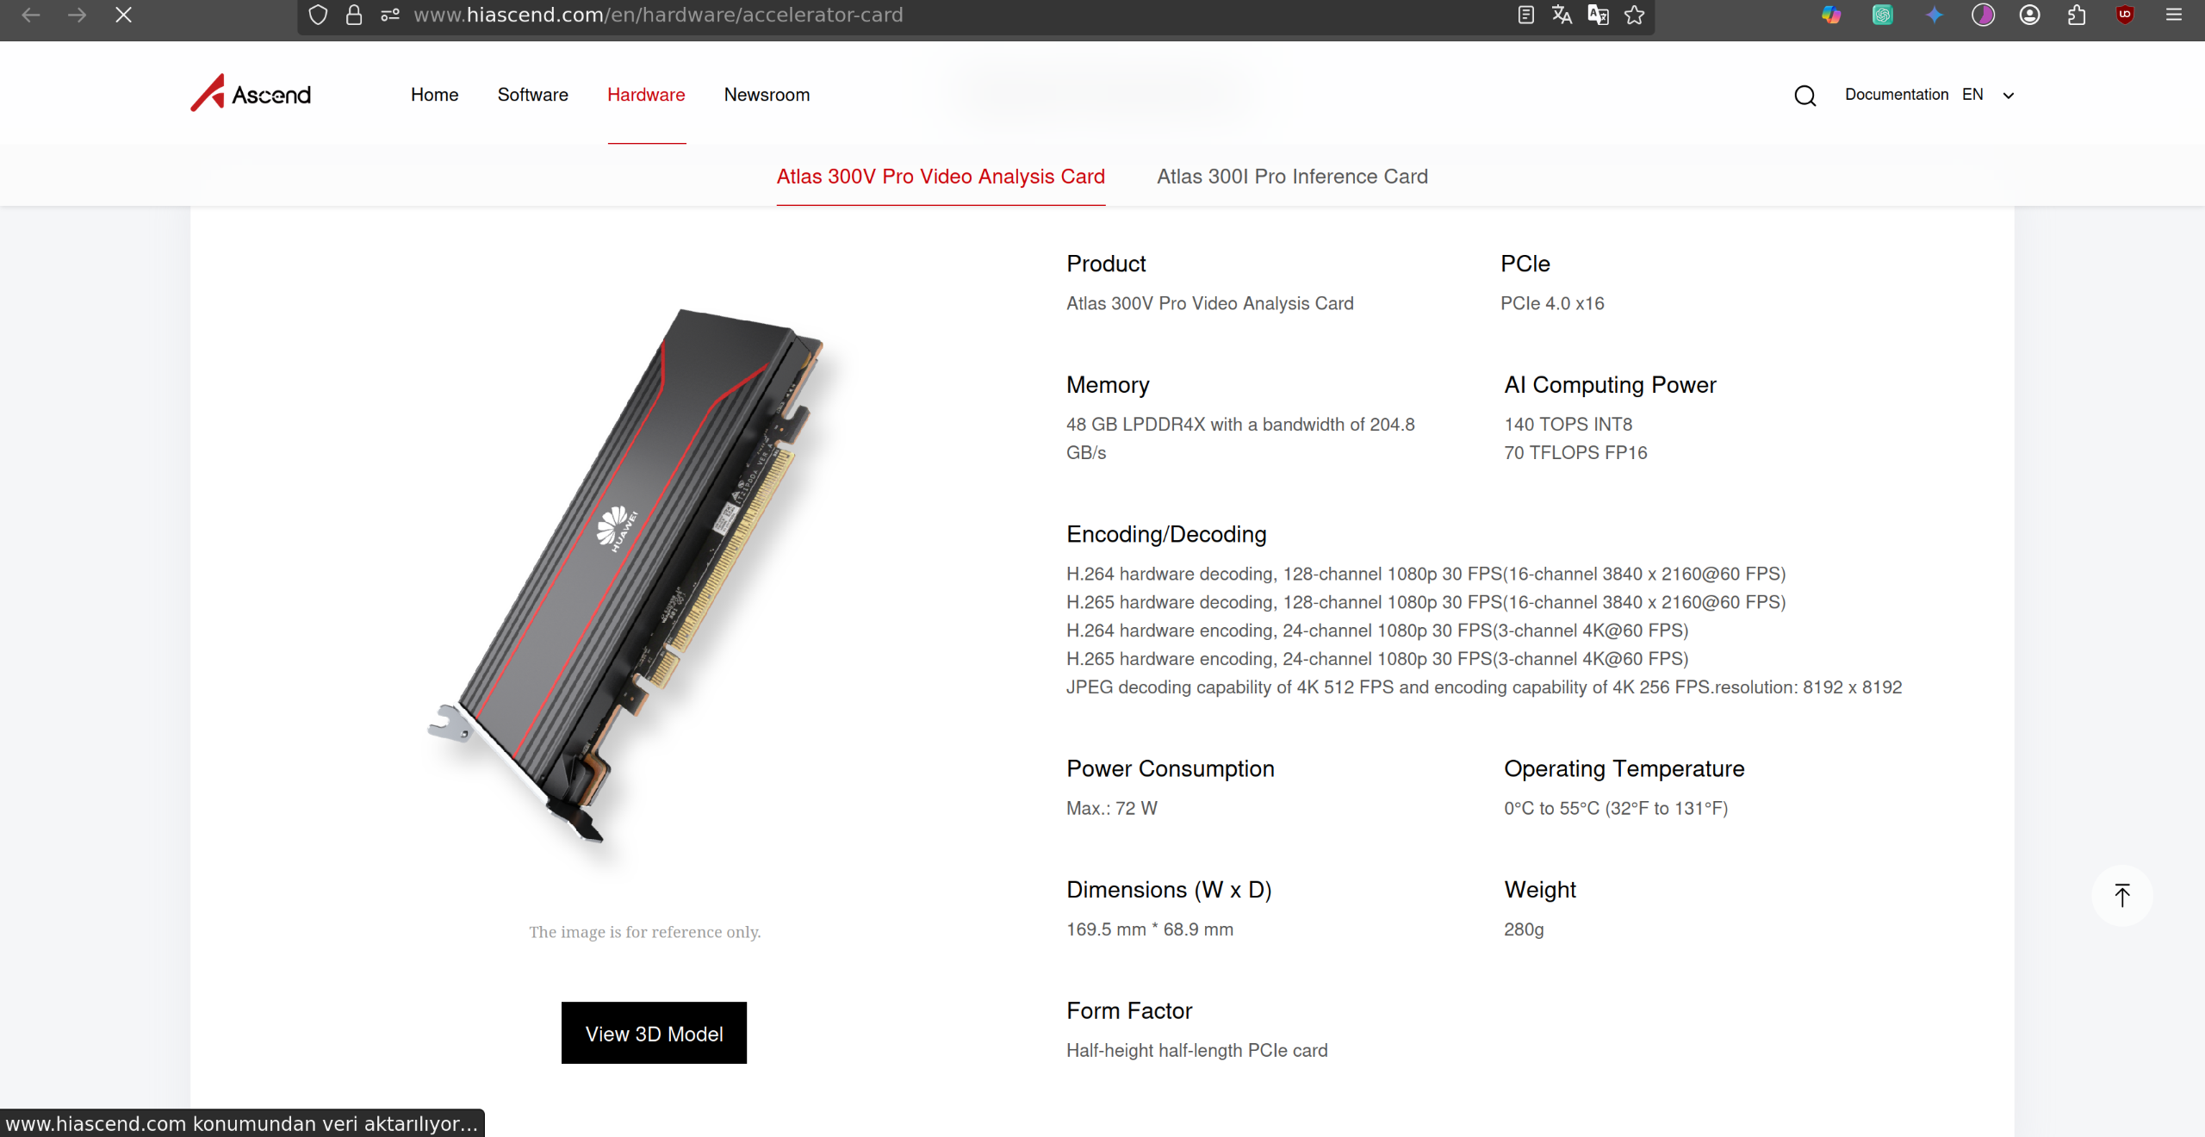Viewport: 2205px width, 1137px height.
Task: Open the translation extension icon in address bar
Action: (x=1598, y=15)
